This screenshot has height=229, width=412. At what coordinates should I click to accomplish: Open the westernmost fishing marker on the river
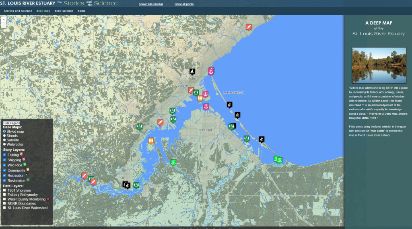click(84, 176)
